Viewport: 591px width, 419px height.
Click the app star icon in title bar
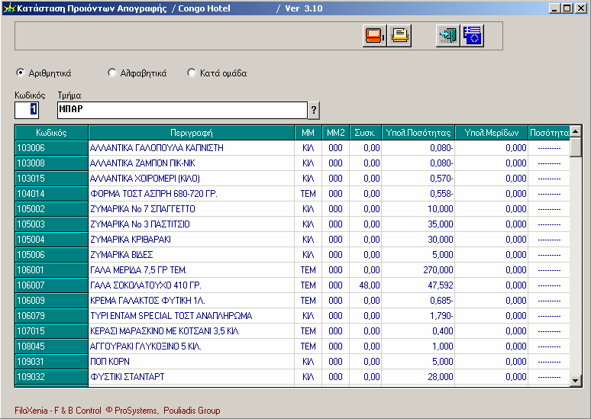(9, 8)
